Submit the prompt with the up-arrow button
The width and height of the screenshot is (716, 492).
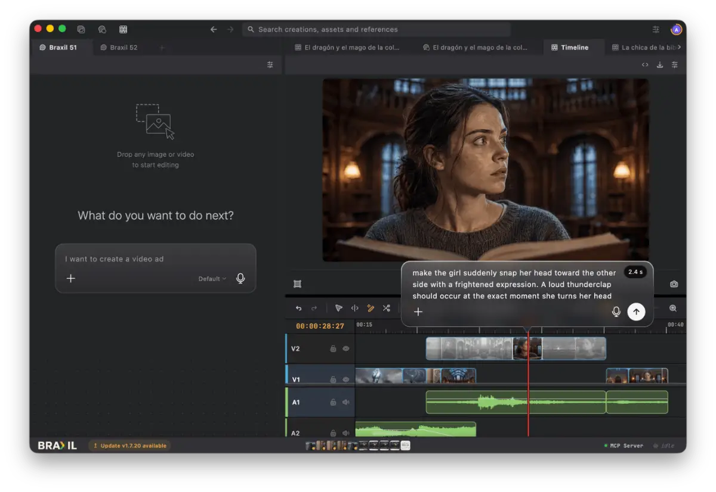click(636, 312)
